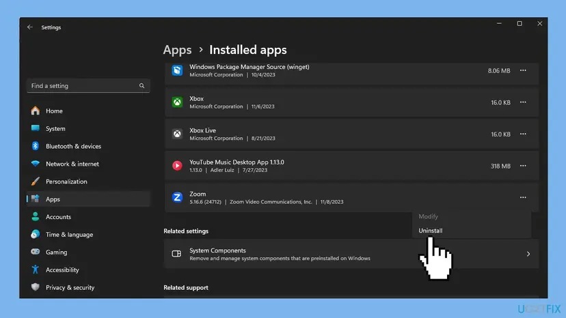This screenshot has height=318, width=566.
Task: Open more options for YouTube Music Desktop App
Action: (x=523, y=166)
